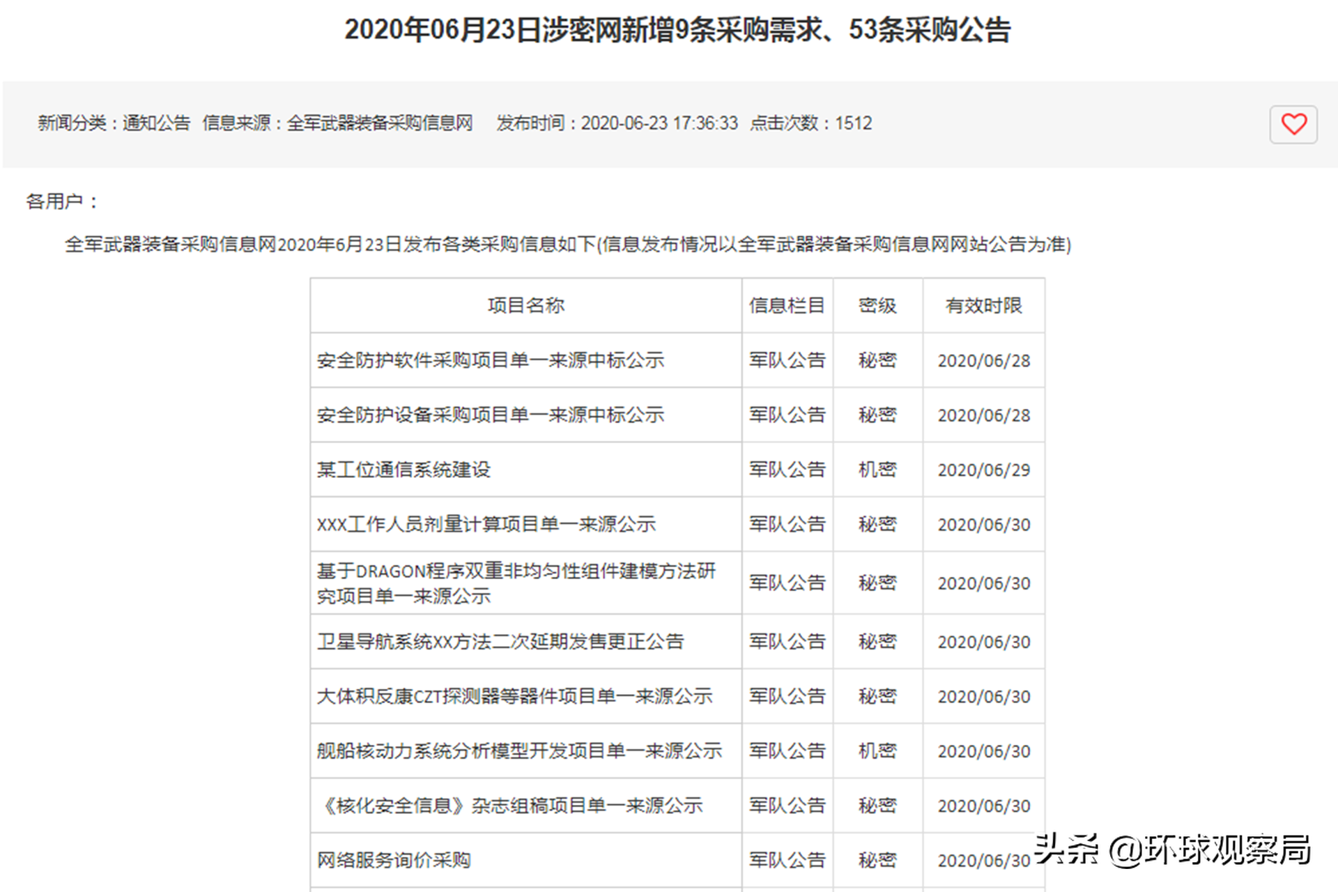
Task: Select 网络服务询价采购 project name
Action: point(394,860)
